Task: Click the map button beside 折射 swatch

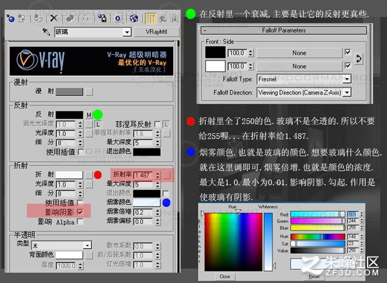Action: (x=89, y=175)
